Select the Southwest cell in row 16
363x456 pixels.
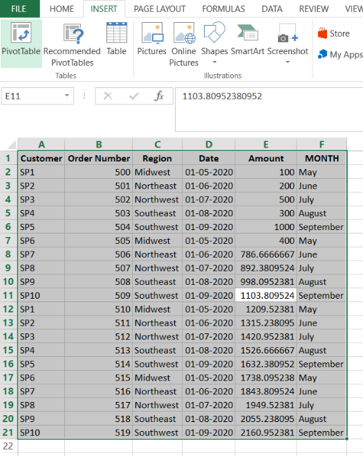pyautogui.click(x=157, y=364)
